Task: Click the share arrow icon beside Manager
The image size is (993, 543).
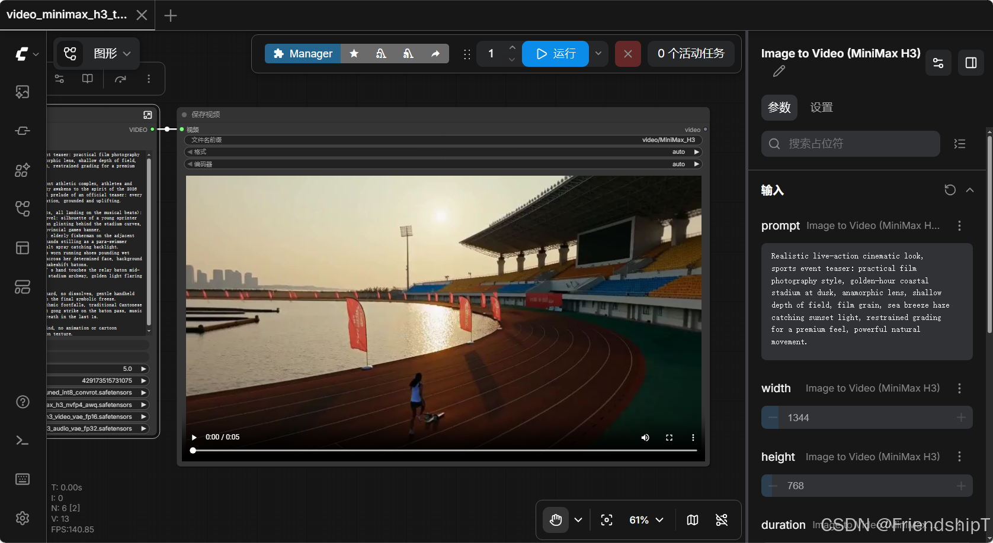Action: [435, 54]
